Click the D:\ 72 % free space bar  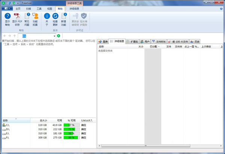click(72, 129)
